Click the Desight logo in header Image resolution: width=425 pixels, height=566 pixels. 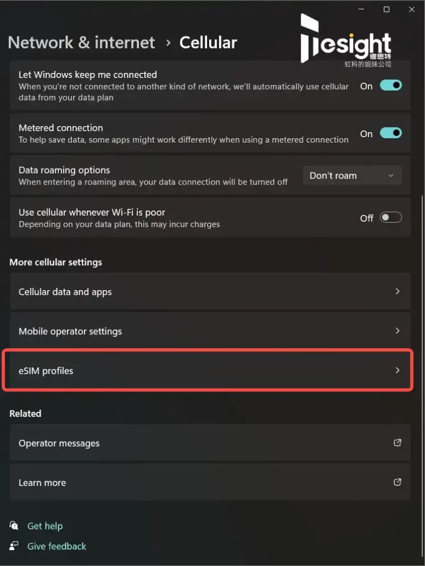pos(346,42)
